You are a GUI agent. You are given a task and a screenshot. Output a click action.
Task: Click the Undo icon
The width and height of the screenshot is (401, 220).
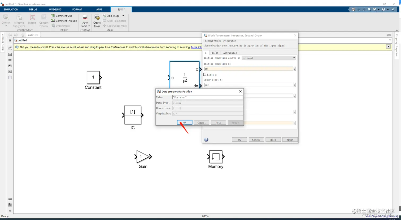pyautogui.click(x=359, y=9)
